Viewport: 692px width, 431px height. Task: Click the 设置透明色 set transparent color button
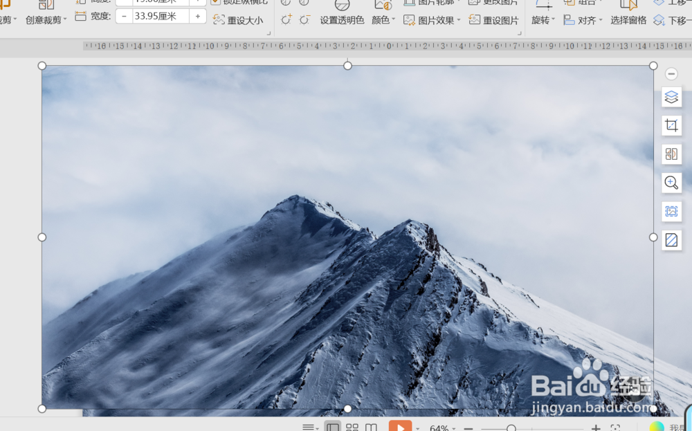[x=342, y=20]
